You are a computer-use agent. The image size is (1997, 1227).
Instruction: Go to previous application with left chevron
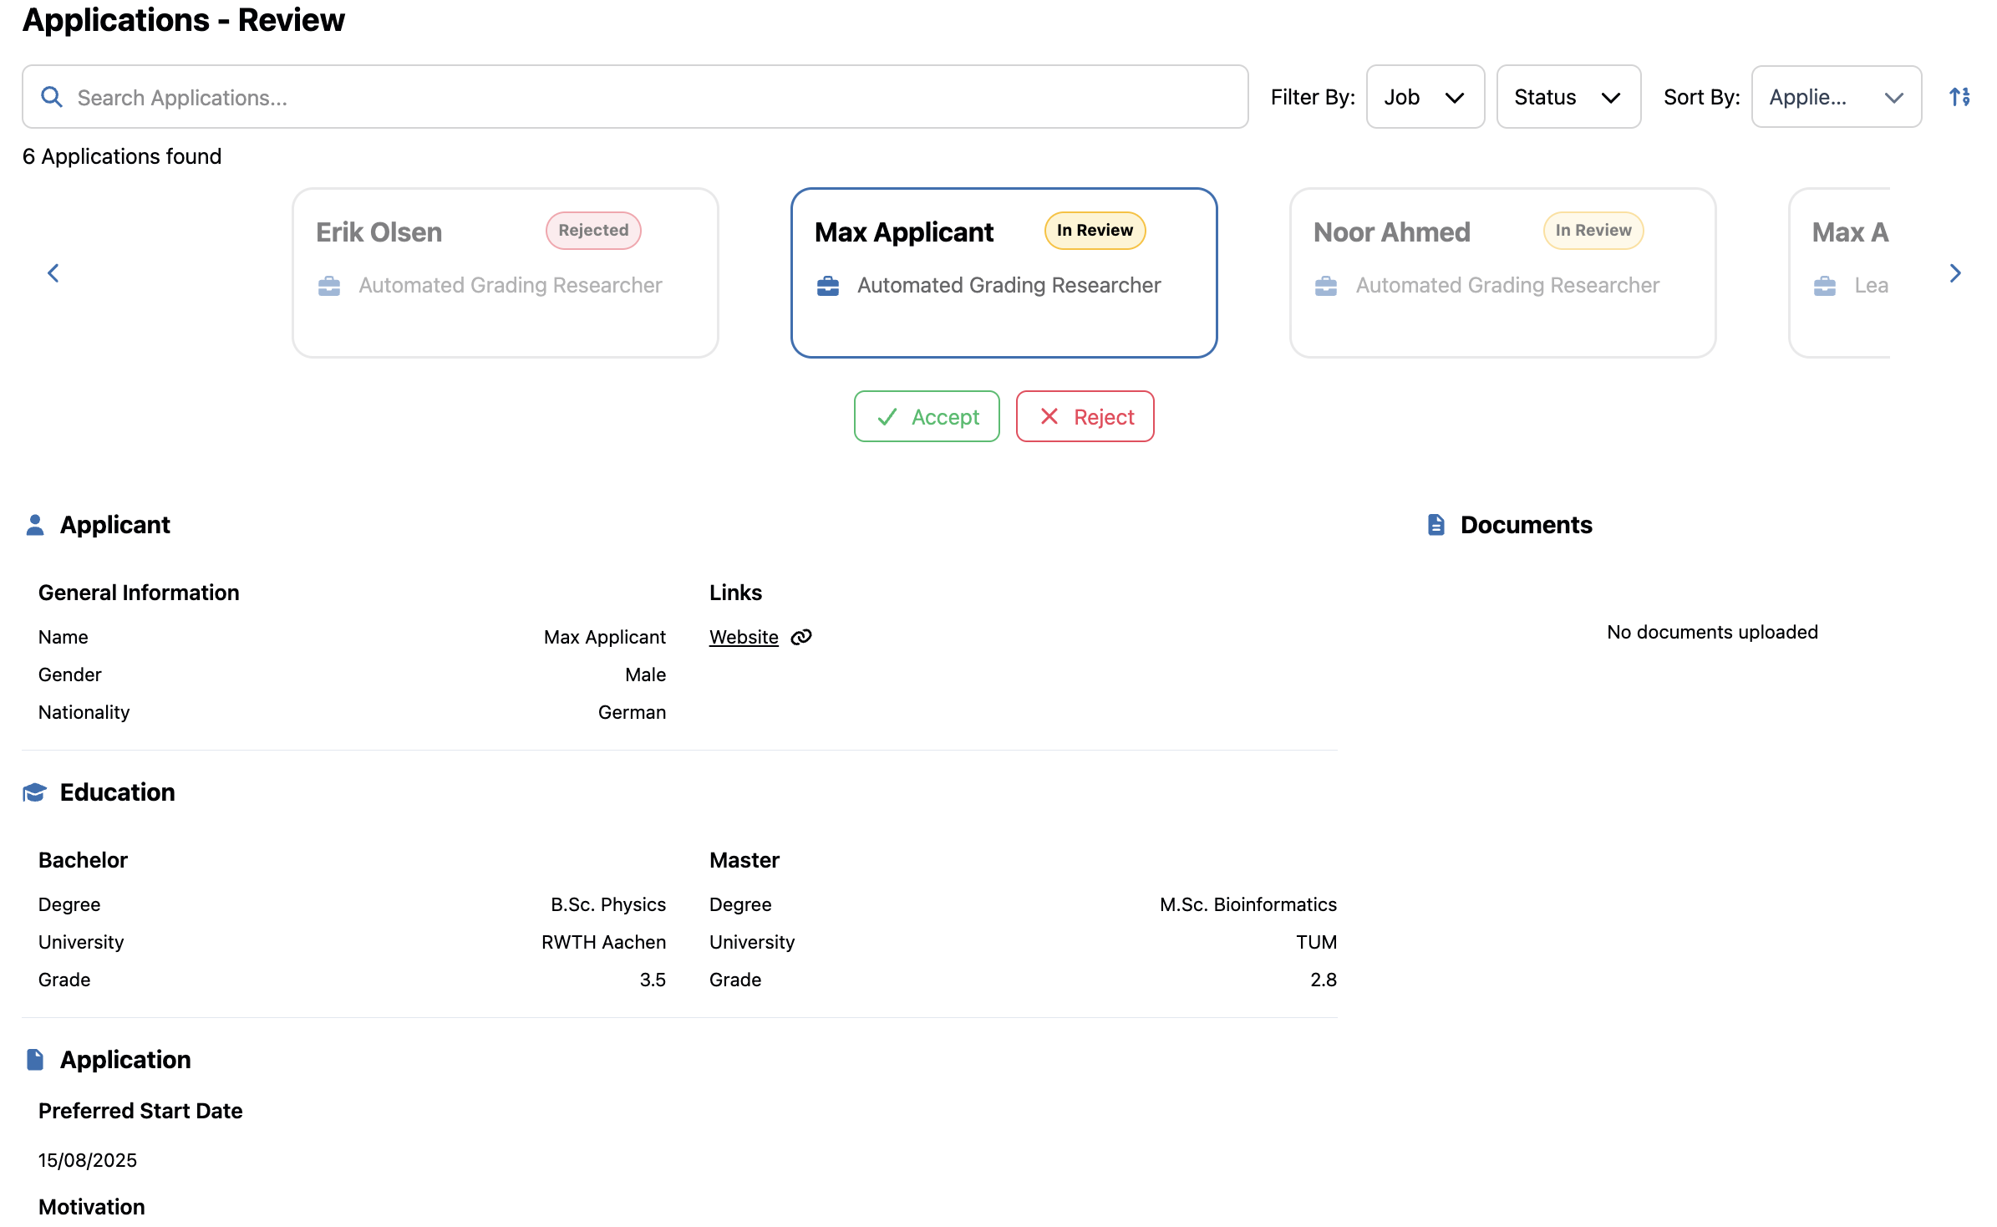pos(53,273)
